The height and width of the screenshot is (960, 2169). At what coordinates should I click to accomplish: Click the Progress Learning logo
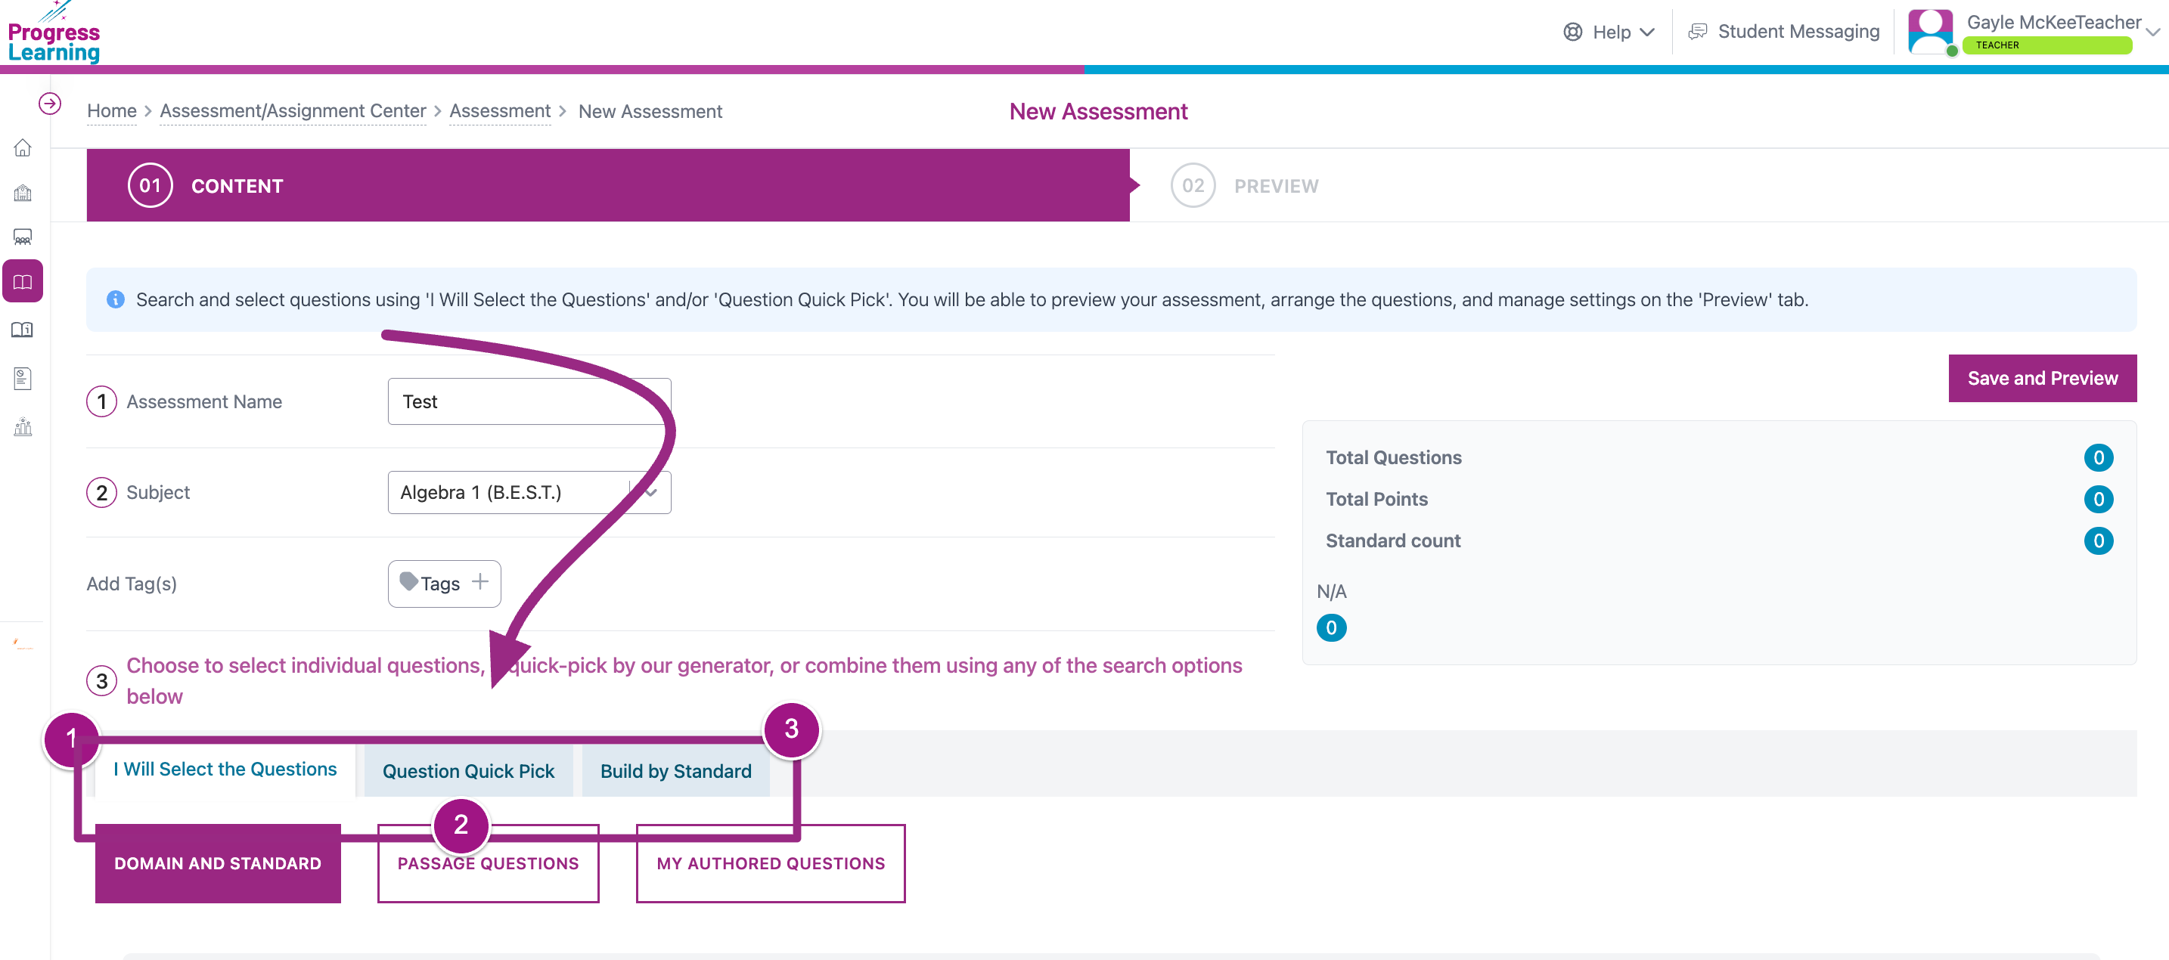click(x=53, y=34)
